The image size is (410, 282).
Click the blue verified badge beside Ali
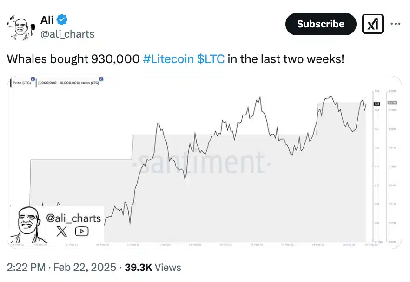[62, 20]
